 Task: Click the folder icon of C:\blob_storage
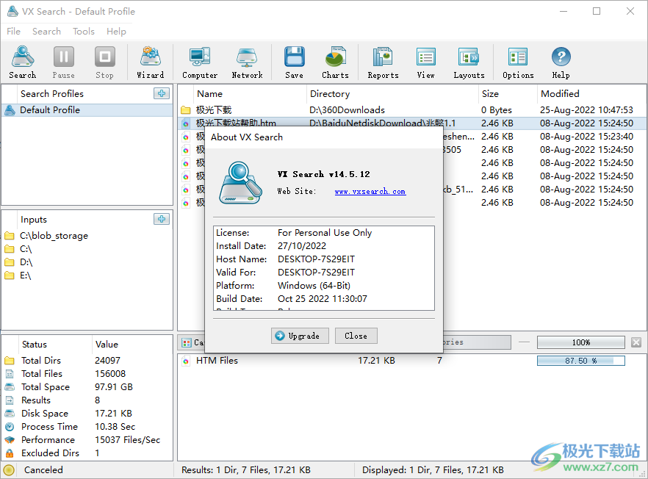(x=10, y=236)
